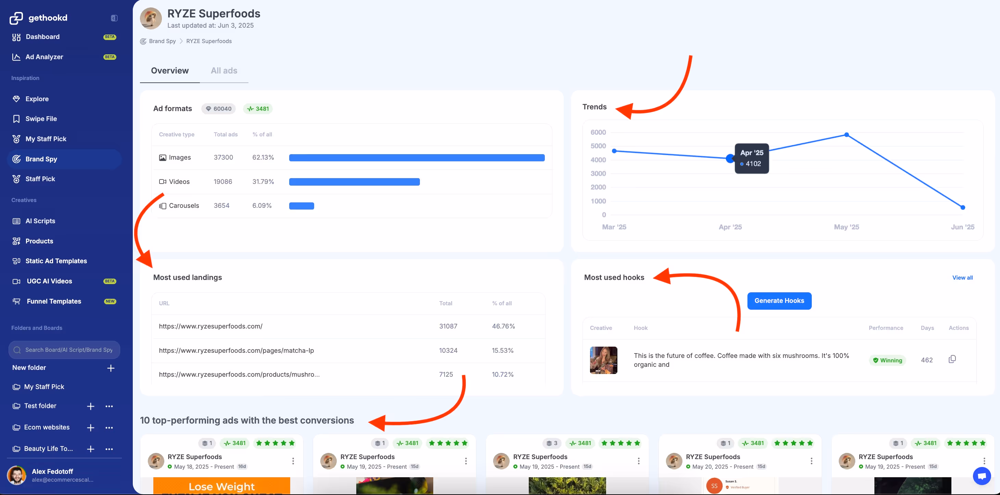
Task: Click the UGC AI Videos camera icon
Action: tap(16, 281)
